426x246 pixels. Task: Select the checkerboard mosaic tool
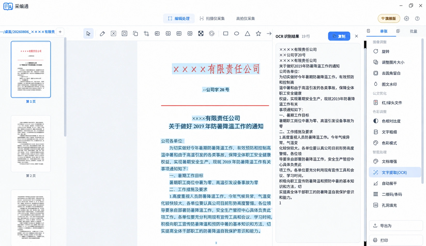coord(201,34)
